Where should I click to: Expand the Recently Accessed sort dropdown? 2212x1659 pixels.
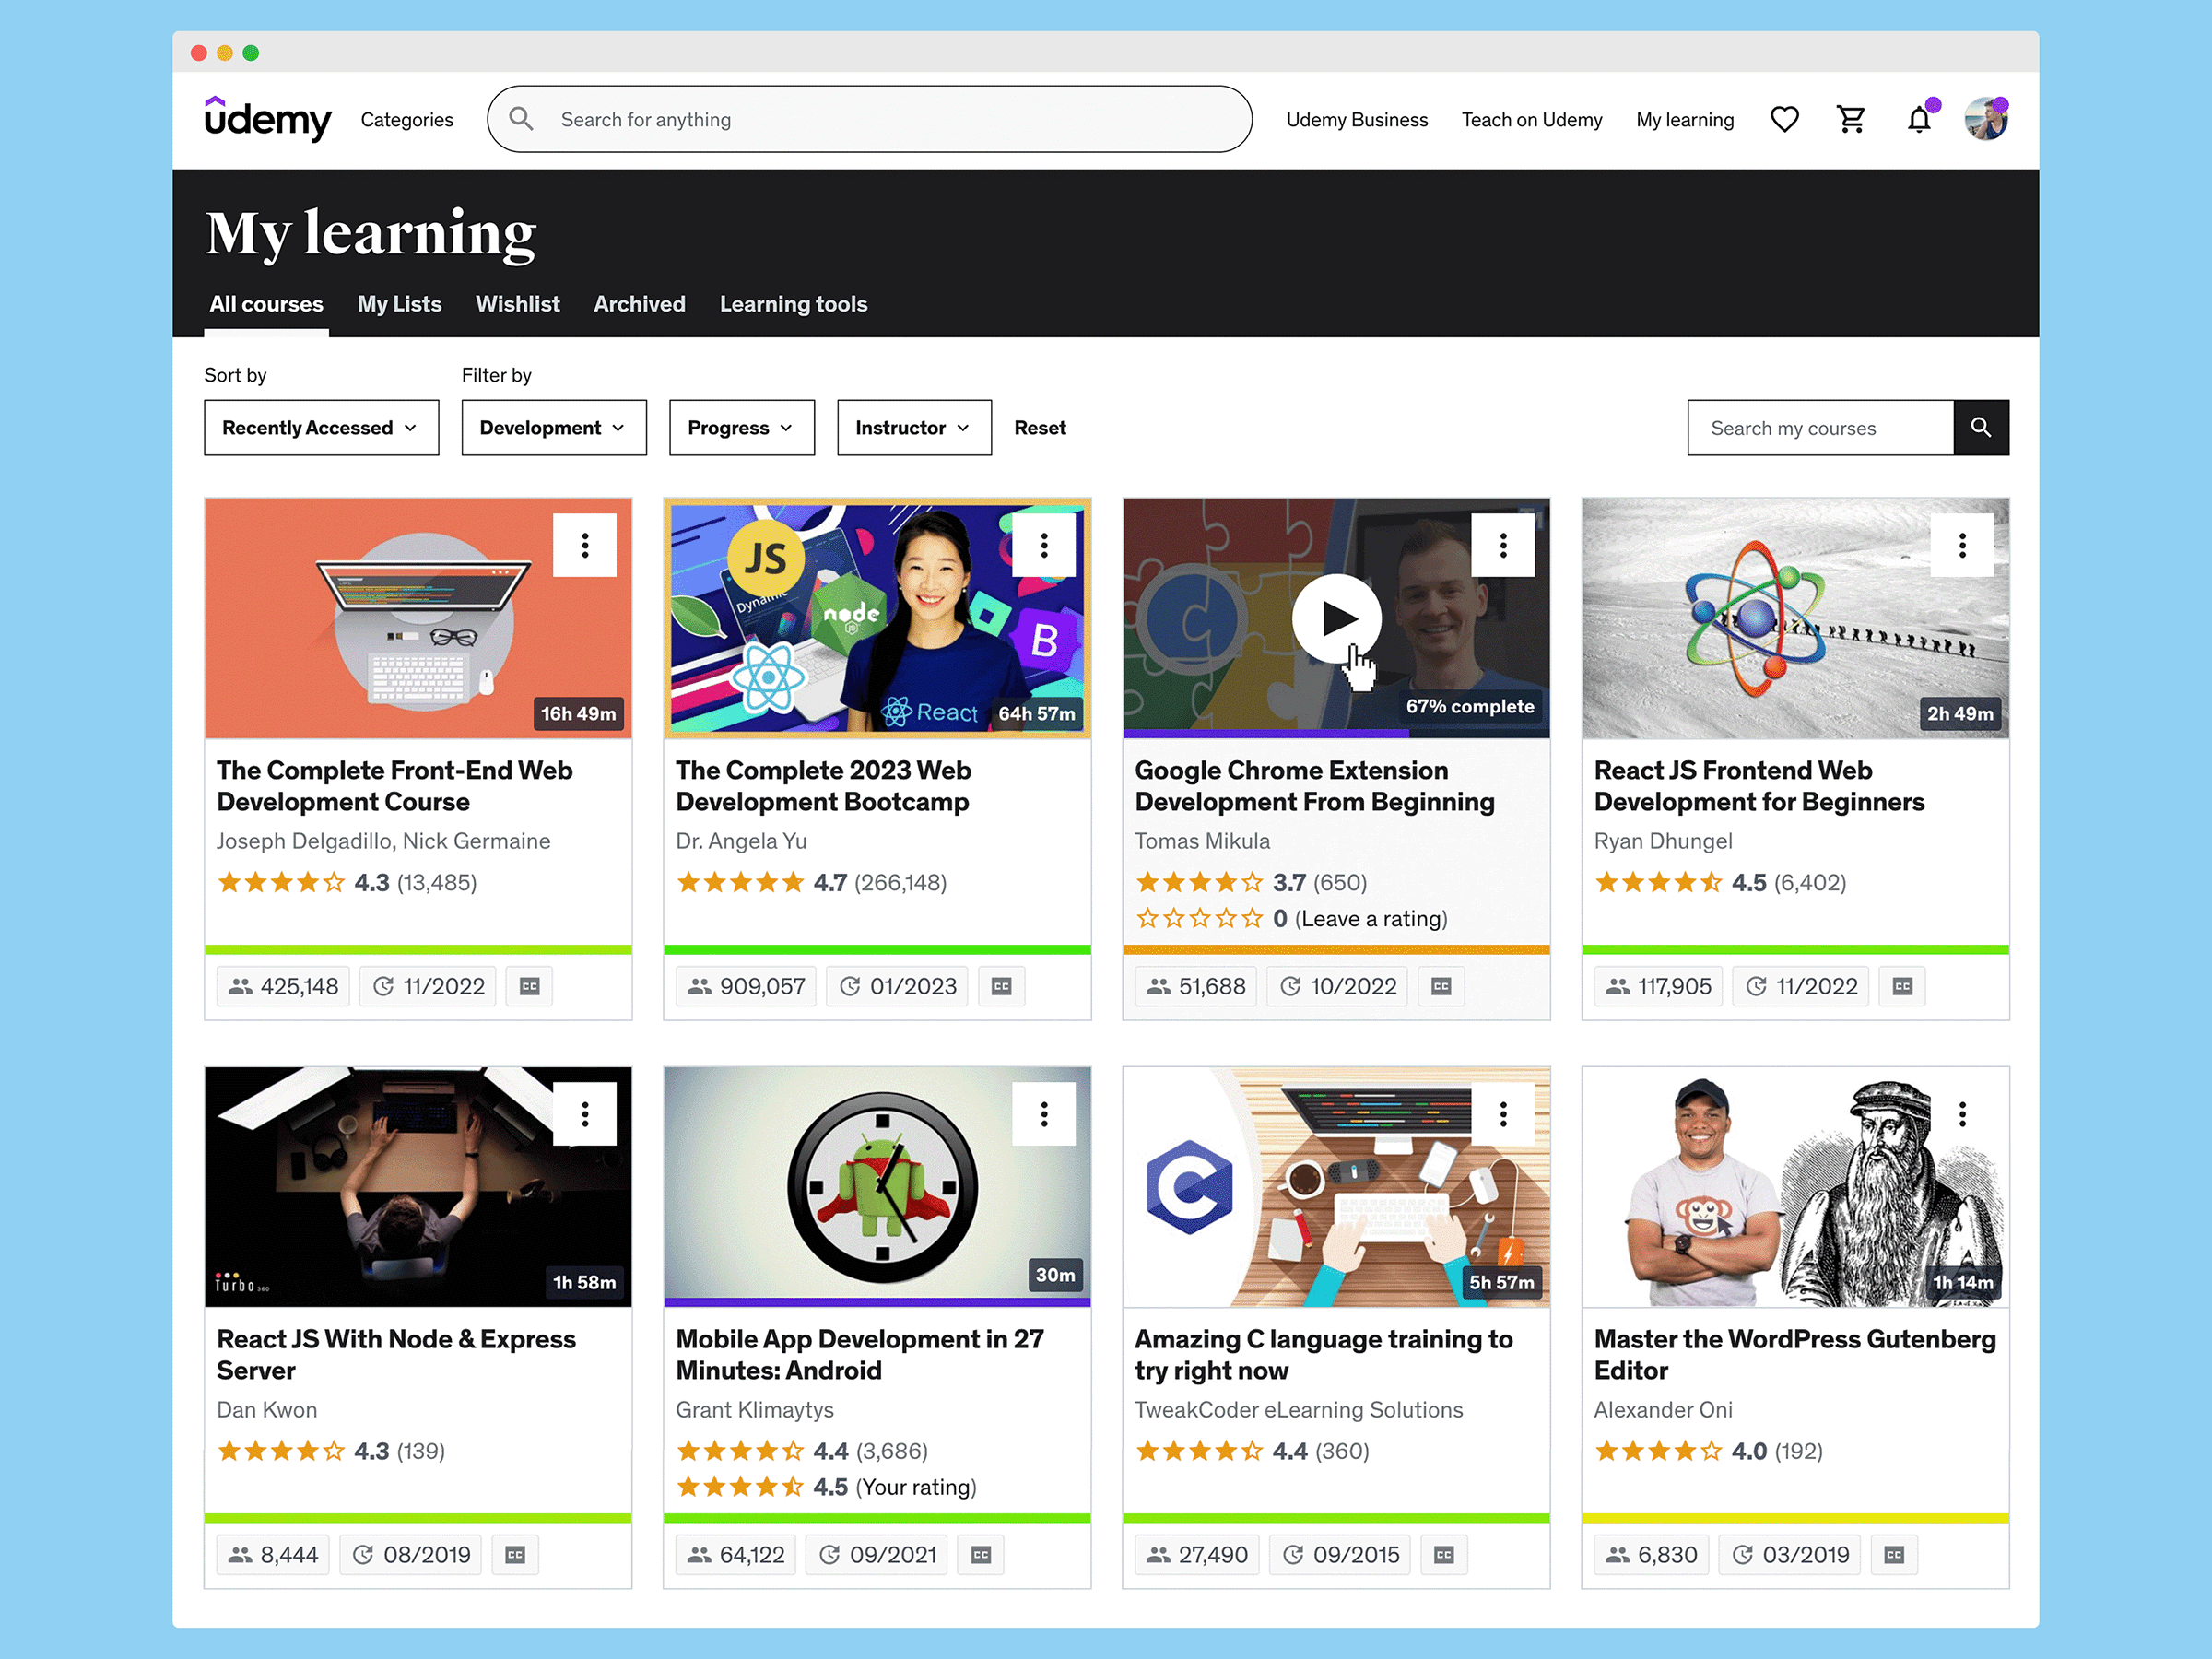[x=321, y=428]
